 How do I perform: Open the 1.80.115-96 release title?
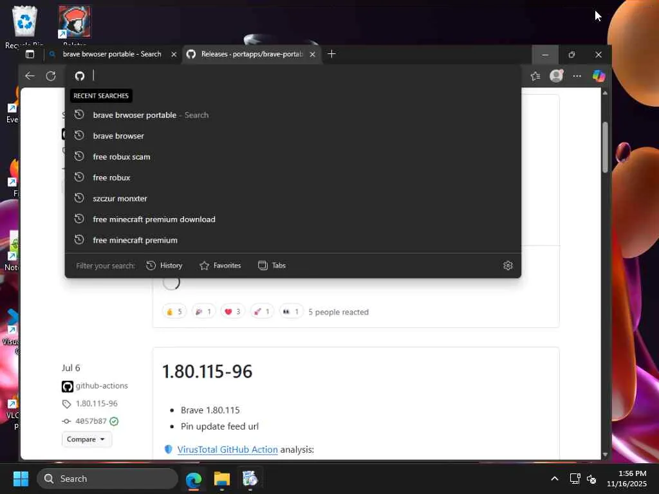coord(207,372)
